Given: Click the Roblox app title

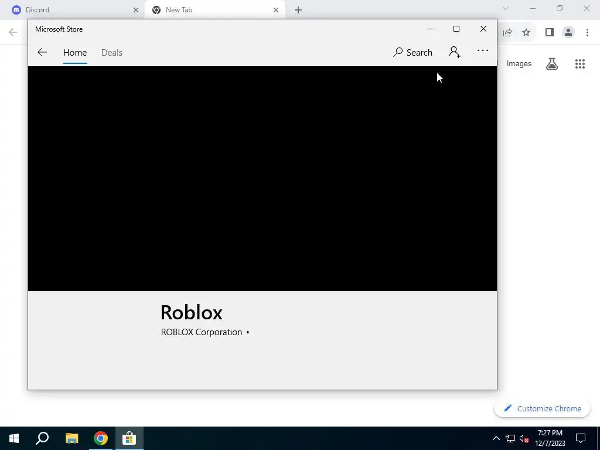Looking at the screenshot, I should point(192,312).
